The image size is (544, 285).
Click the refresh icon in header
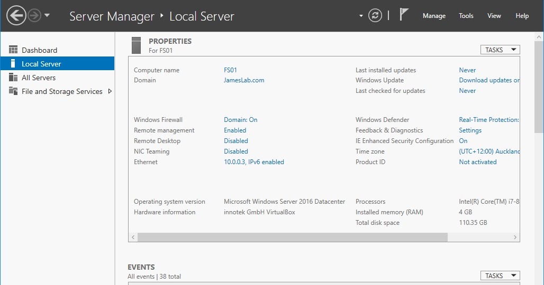pos(375,16)
